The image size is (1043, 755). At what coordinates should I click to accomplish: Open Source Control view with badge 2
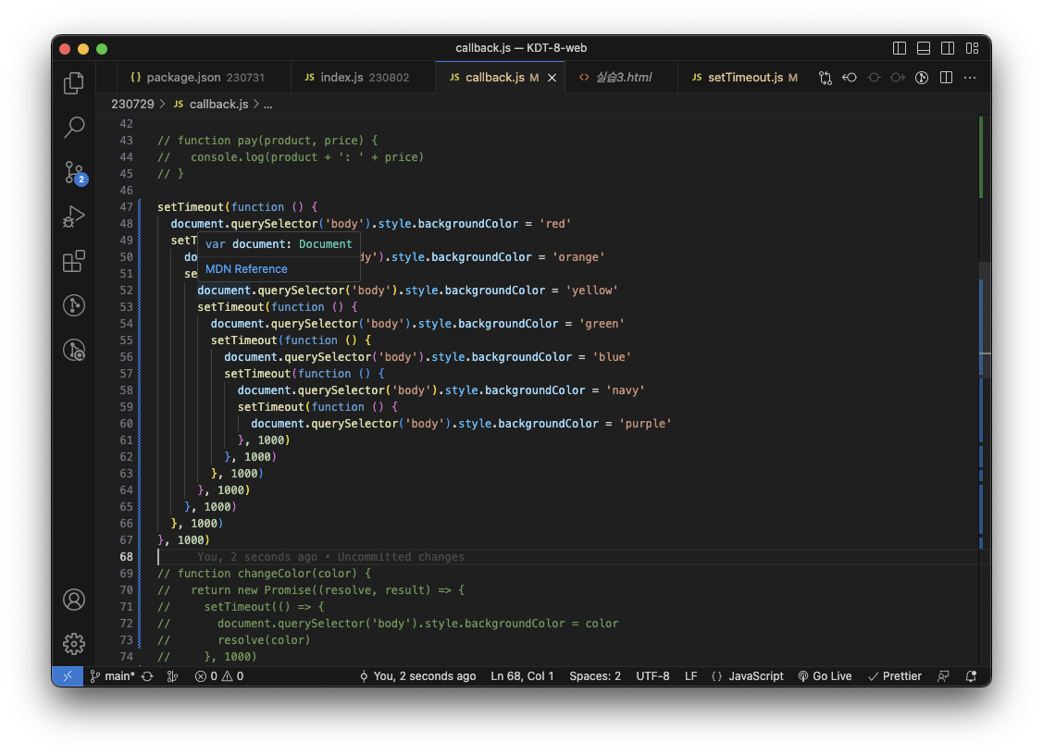(x=74, y=172)
